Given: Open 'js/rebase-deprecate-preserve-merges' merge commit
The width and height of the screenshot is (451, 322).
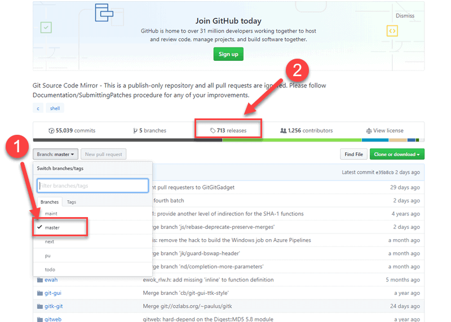Looking at the screenshot, I should tap(214, 227).
